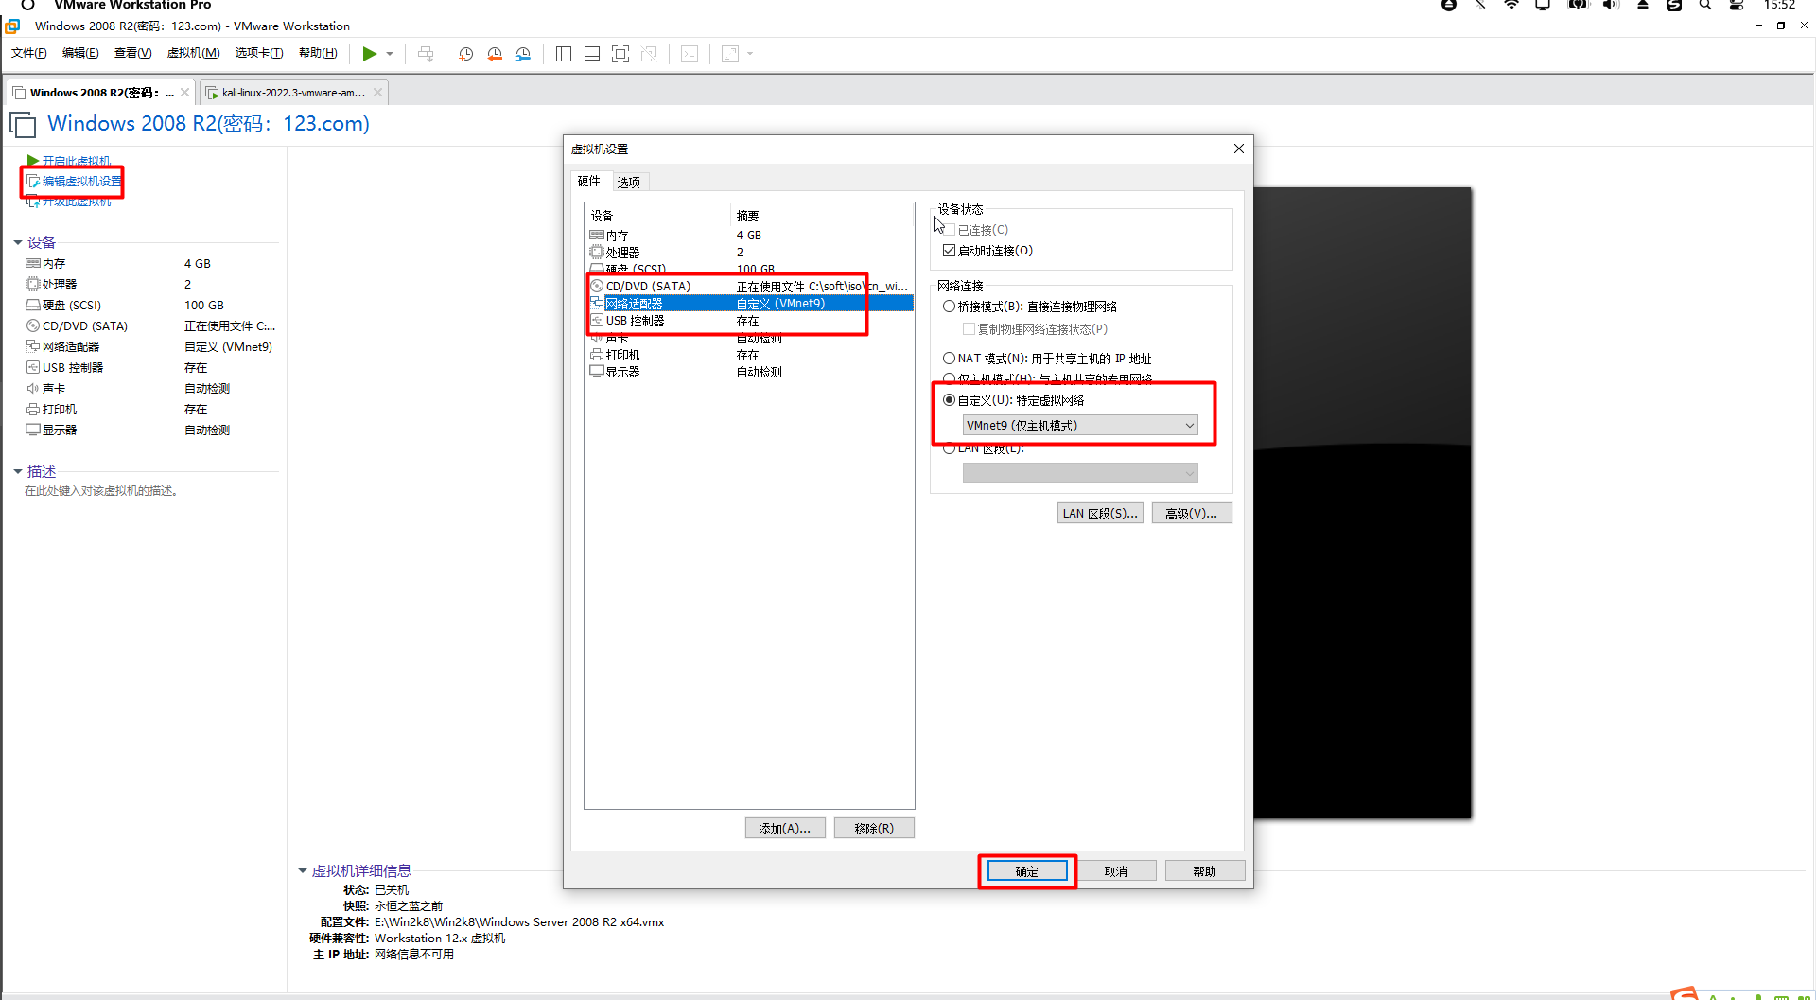Toggle the thumbnail bar layout icon
This screenshot has width=1817, height=1000.
(592, 54)
